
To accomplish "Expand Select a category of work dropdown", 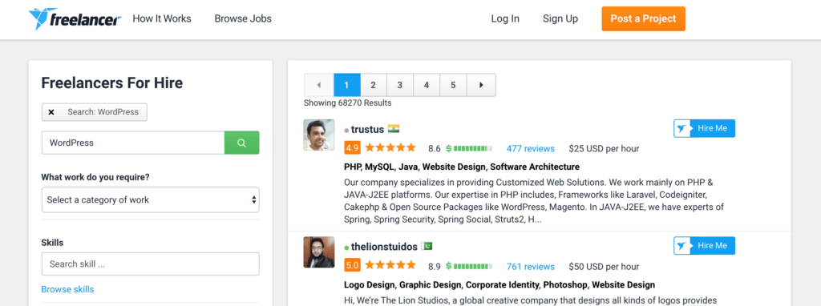I will tap(150, 199).
